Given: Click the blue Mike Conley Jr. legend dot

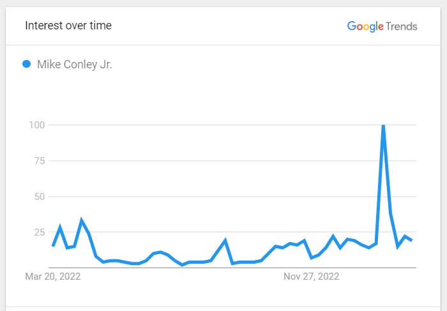Looking at the screenshot, I should [27, 64].
